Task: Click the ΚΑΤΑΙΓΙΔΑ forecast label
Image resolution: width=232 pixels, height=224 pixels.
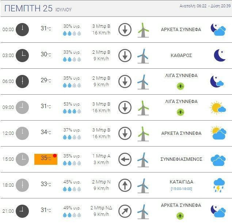Action: 181,182
